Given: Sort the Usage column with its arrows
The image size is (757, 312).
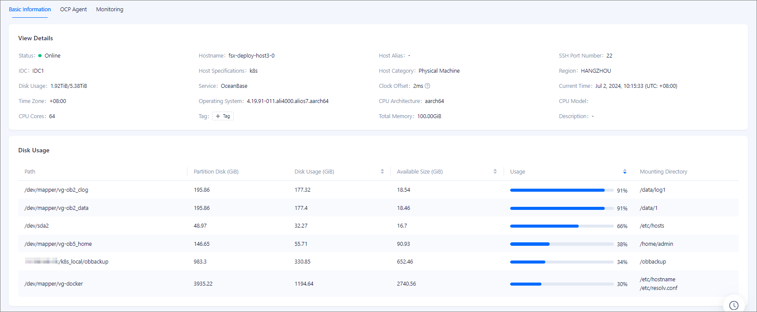Looking at the screenshot, I should click(625, 172).
